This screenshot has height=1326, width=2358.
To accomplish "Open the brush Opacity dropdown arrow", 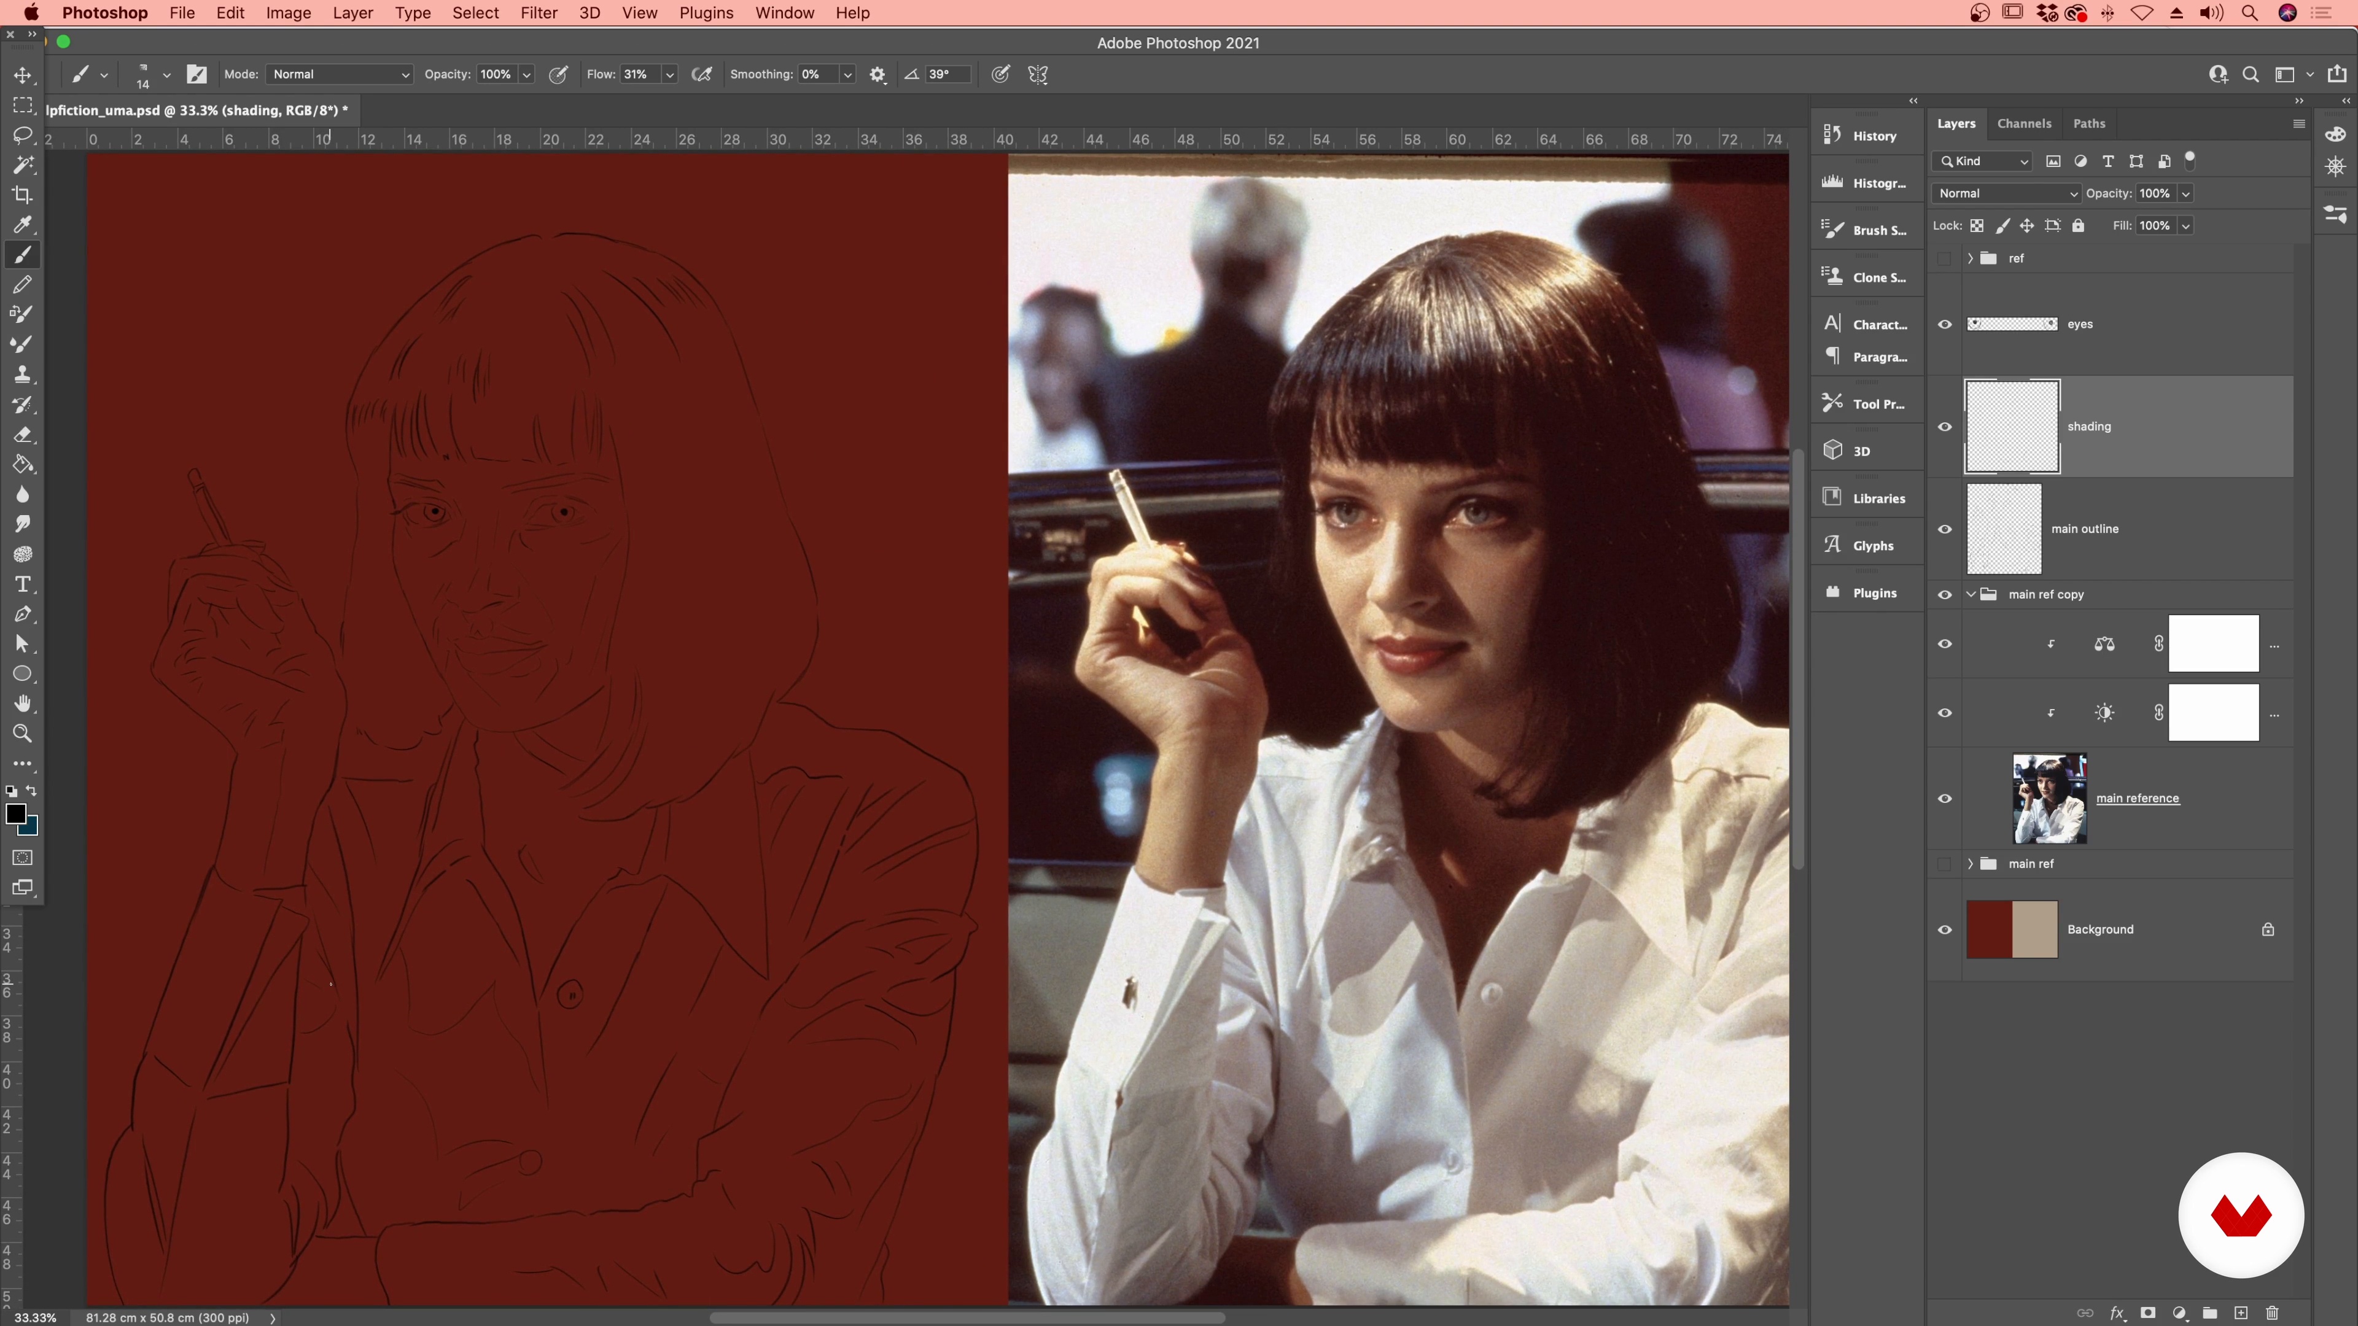I will pos(527,75).
